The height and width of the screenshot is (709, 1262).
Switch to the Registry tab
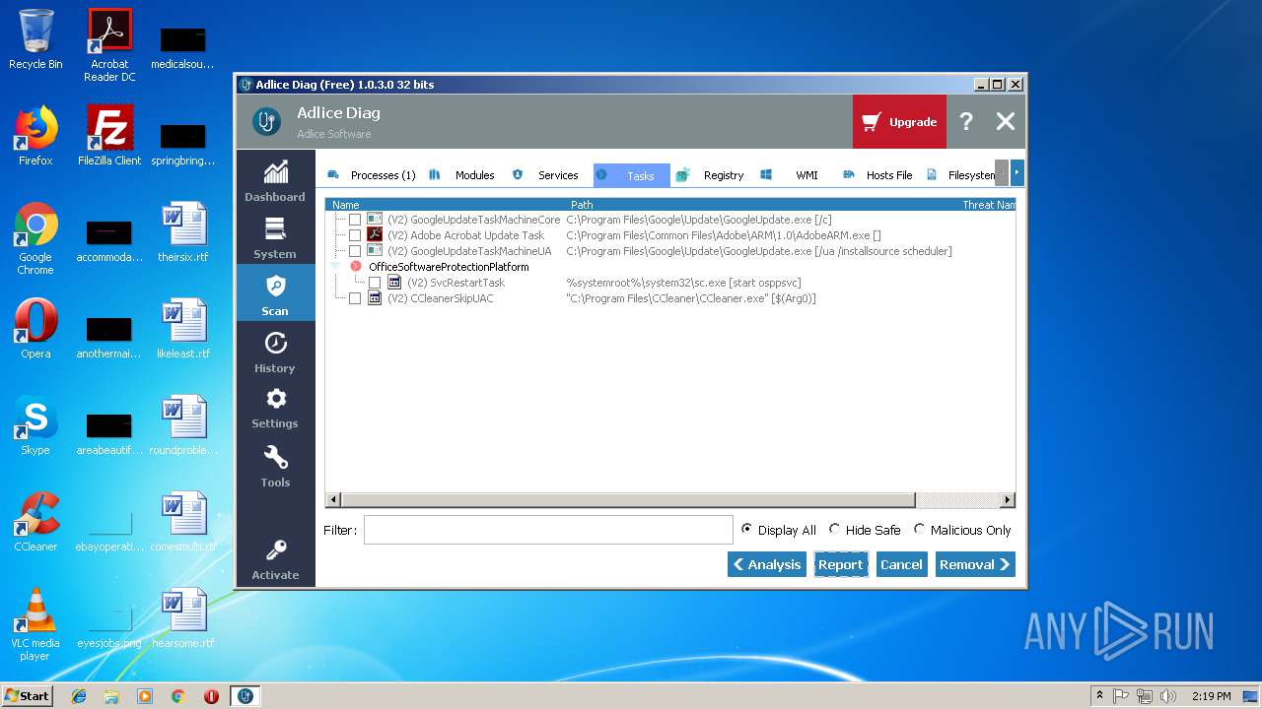pyautogui.click(x=711, y=175)
